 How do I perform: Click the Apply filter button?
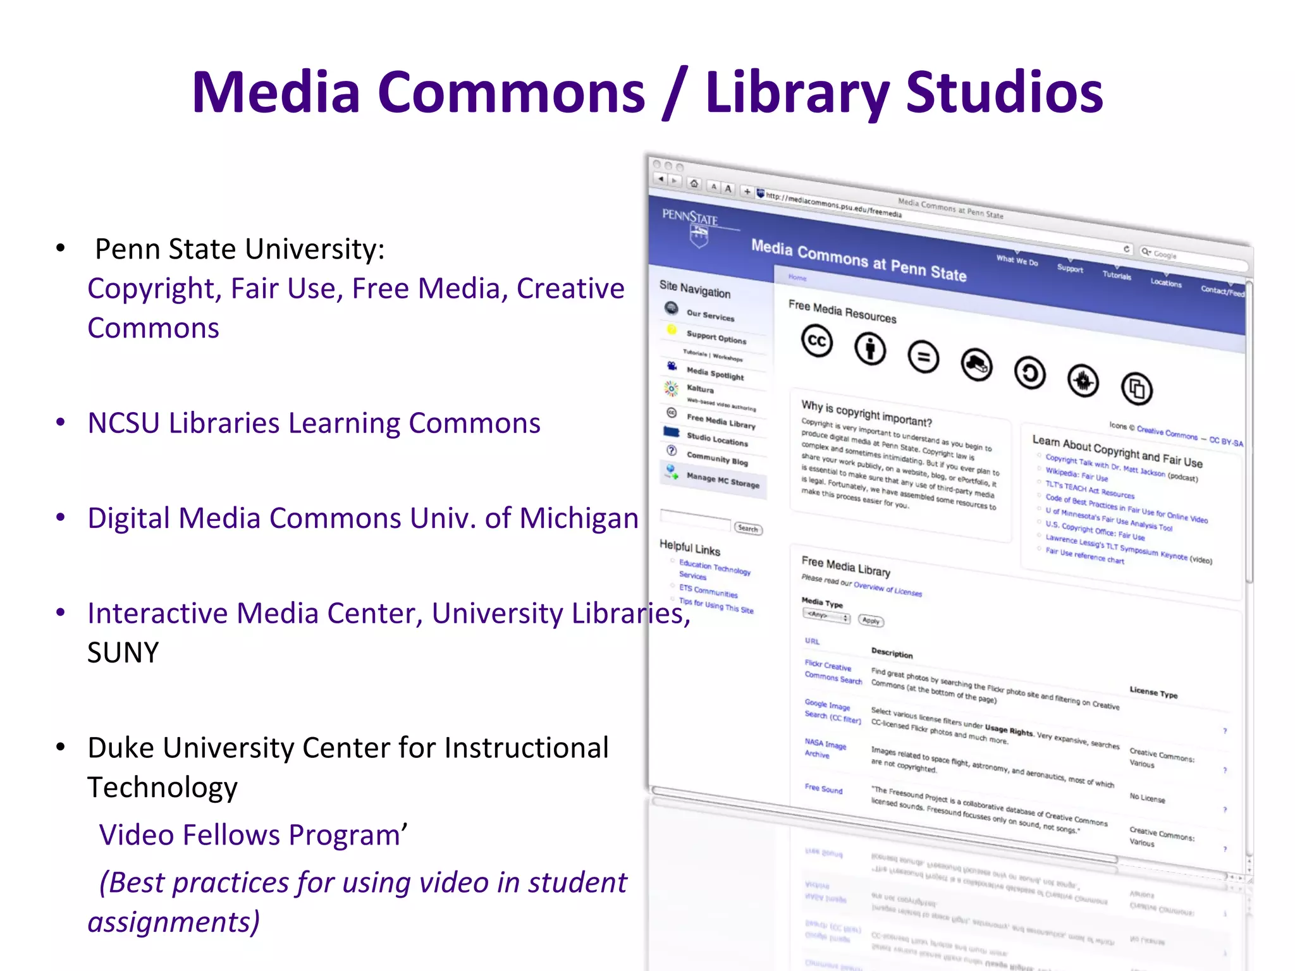871,621
